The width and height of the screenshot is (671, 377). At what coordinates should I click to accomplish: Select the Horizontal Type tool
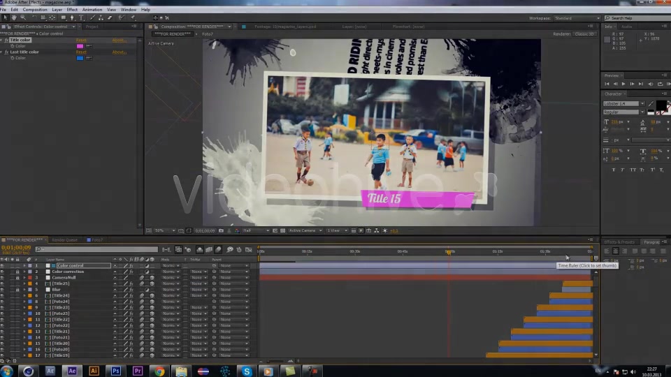point(81,18)
